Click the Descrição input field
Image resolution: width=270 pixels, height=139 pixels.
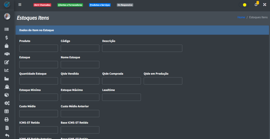[x=142, y=48]
